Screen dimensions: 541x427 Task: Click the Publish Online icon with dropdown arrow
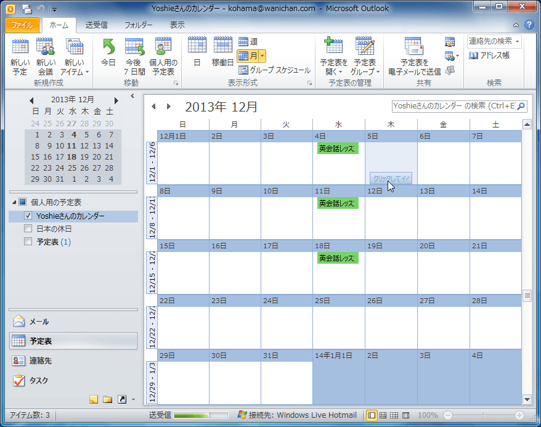coord(451,56)
